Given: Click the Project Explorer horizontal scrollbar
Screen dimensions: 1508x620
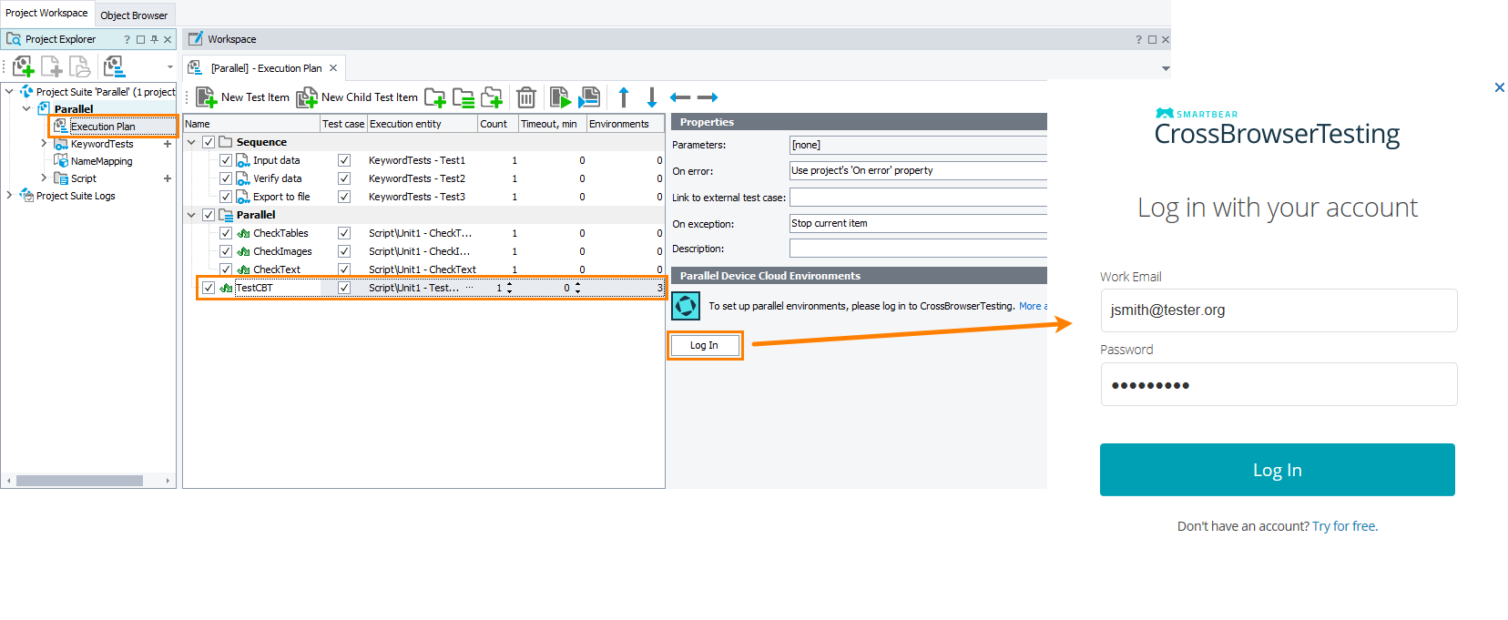Looking at the screenshot, I should [x=79, y=481].
